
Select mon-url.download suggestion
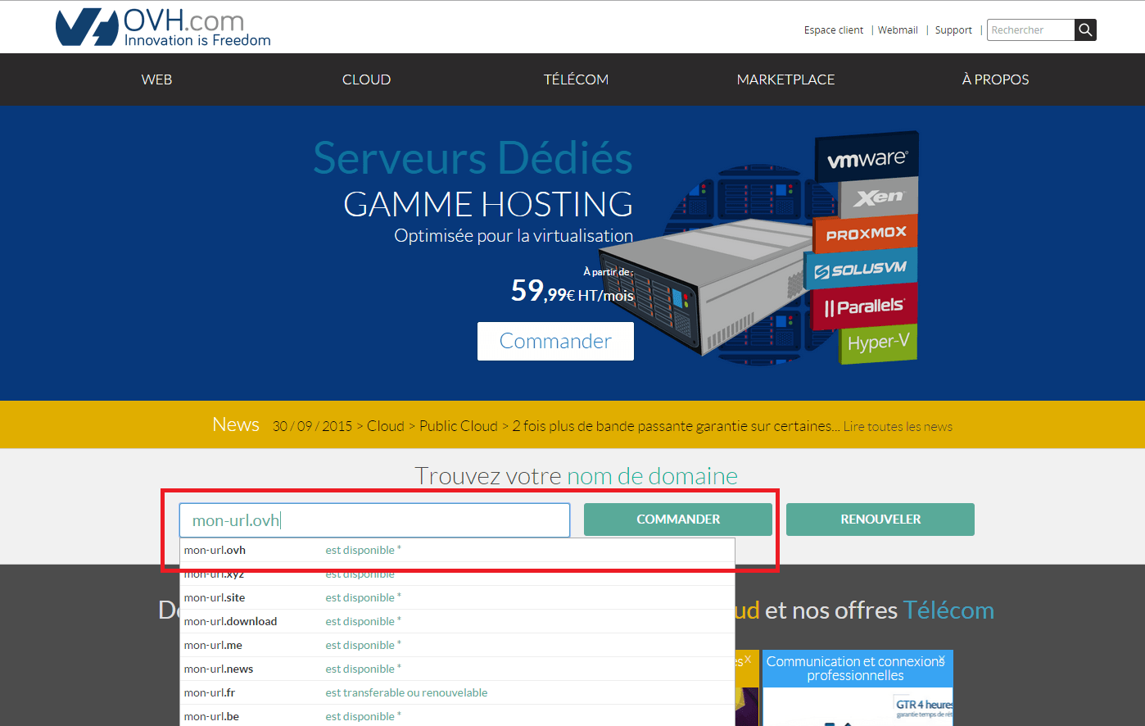(x=457, y=621)
